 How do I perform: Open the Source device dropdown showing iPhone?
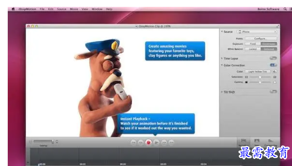pyautogui.click(x=257, y=32)
